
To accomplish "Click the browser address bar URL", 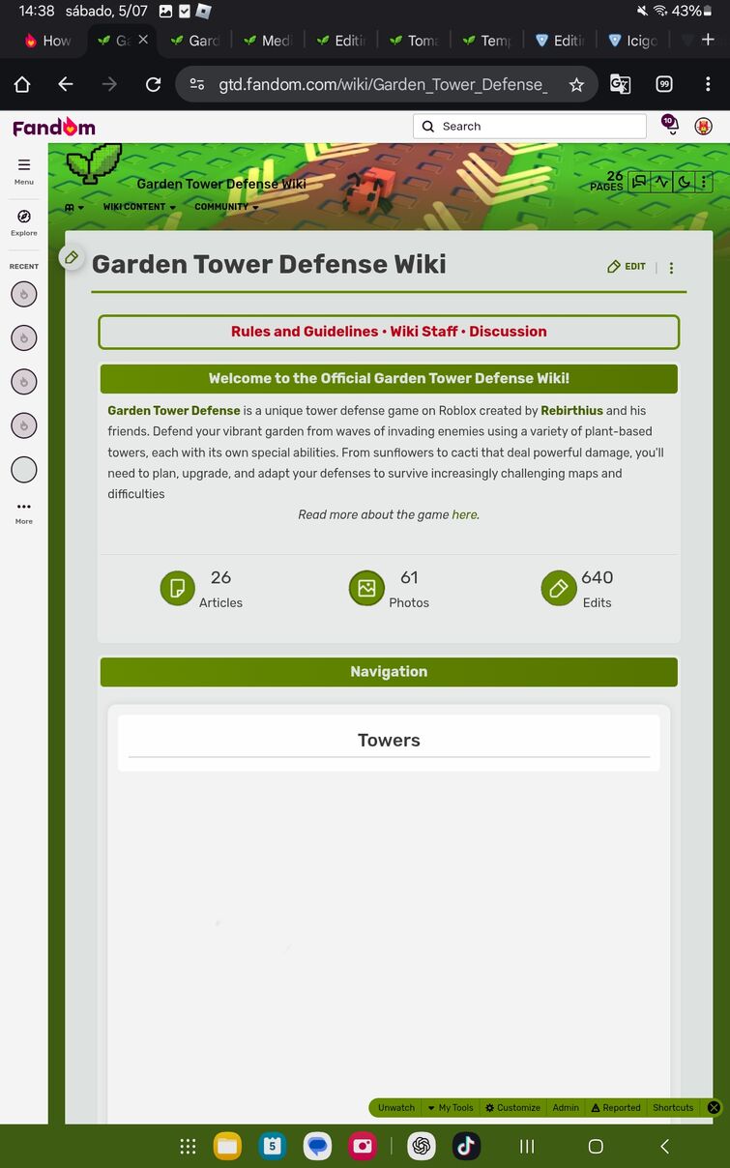I will (383, 85).
